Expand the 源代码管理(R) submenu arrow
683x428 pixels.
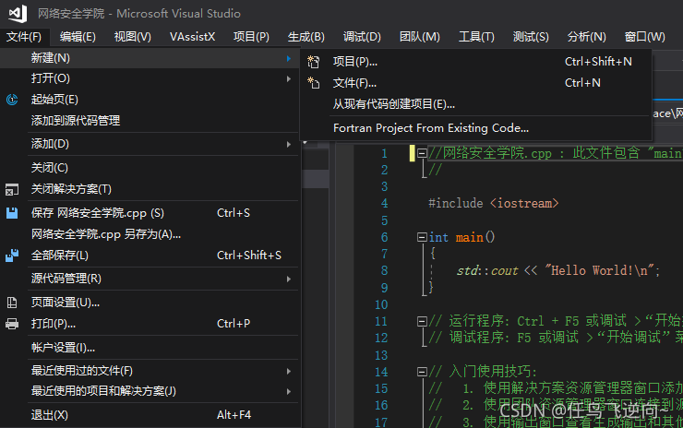click(x=289, y=279)
